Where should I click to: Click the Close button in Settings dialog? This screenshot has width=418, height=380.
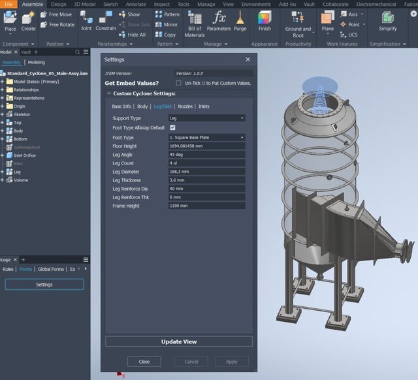tap(144, 361)
